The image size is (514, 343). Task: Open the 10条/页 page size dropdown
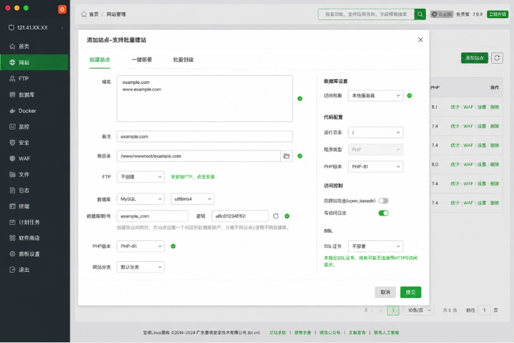419,310
